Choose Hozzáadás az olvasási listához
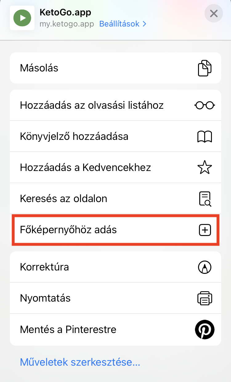This screenshot has width=231, height=382. click(92, 105)
